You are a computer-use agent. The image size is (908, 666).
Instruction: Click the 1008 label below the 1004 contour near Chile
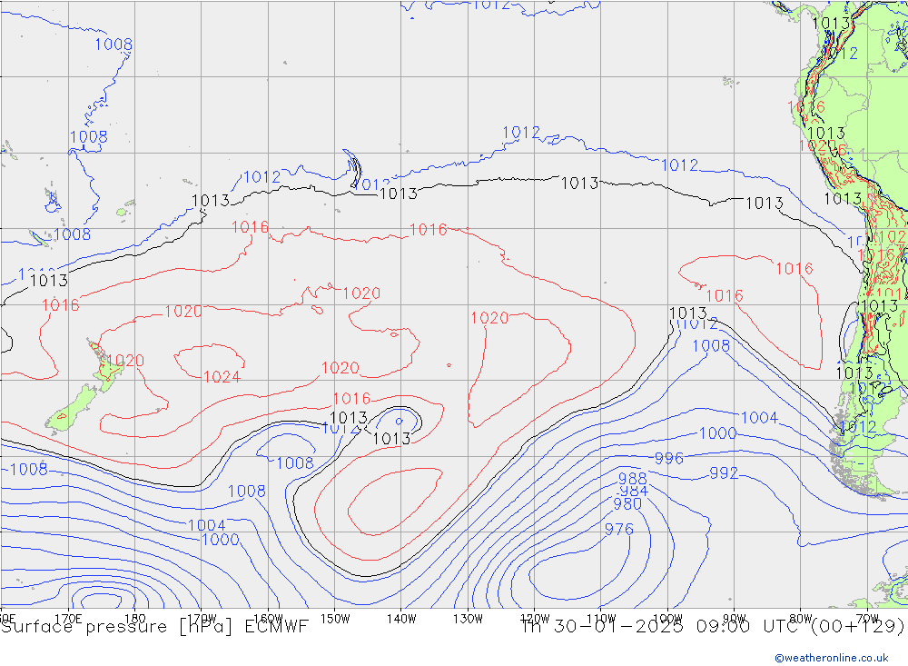coord(710,345)
